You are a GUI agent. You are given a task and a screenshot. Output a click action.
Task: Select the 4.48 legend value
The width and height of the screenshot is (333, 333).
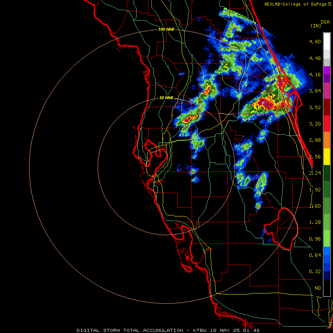click(x=315, y=58)
